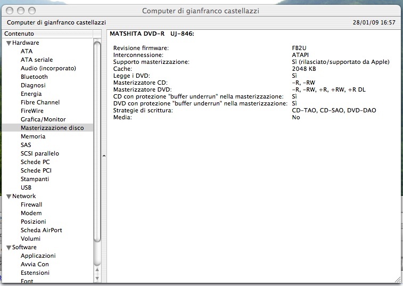Select FireWire in the sidebar
The height and width of the screenshot is (286, 403).
coord(32,111)
